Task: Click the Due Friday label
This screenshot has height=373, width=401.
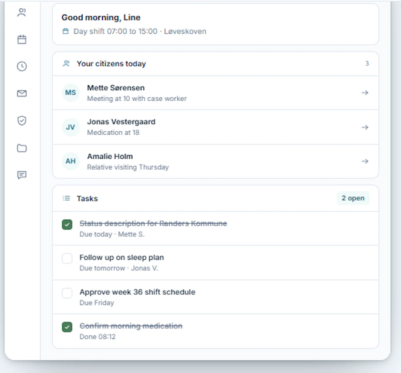Action: click(x=97, y=303)
